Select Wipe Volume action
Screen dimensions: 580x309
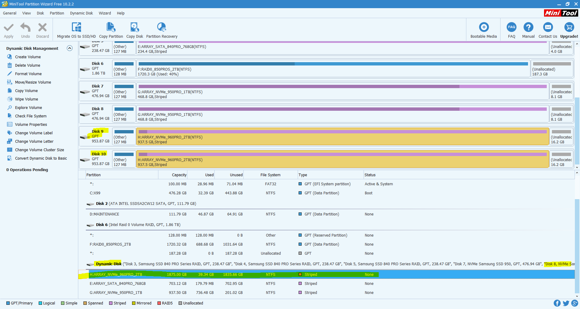click(x=27, y=99)
